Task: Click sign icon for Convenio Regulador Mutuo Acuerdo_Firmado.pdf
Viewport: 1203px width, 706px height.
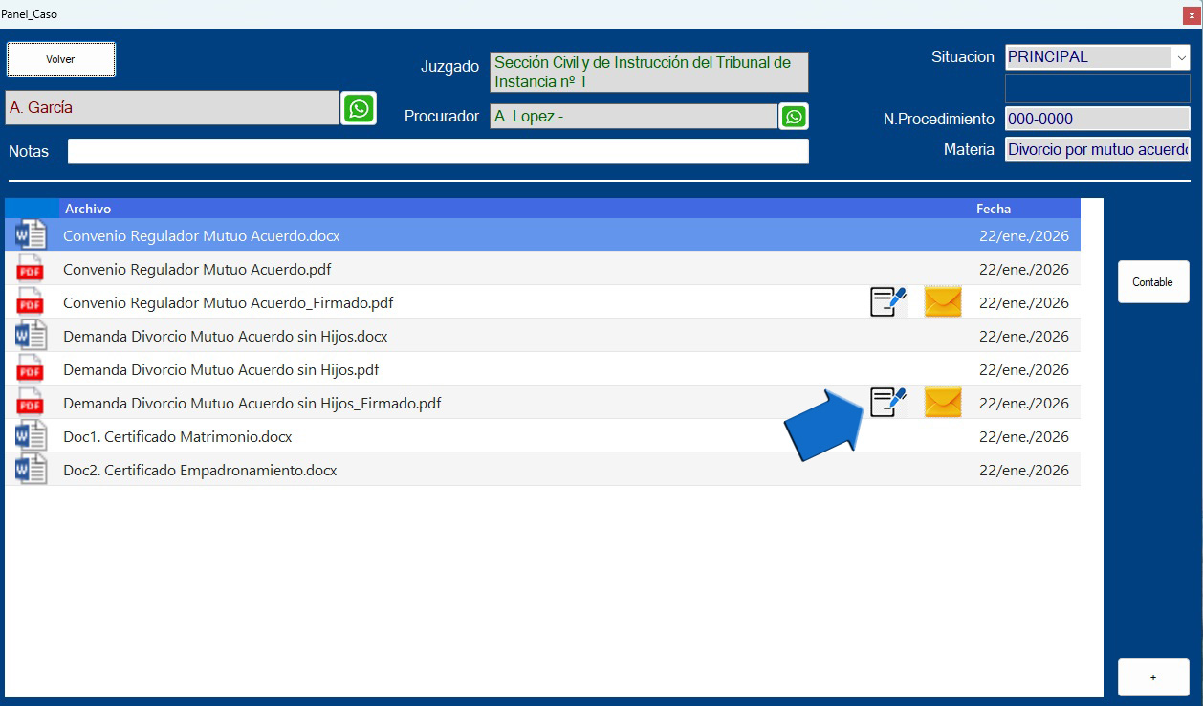Action: (887, 302)
